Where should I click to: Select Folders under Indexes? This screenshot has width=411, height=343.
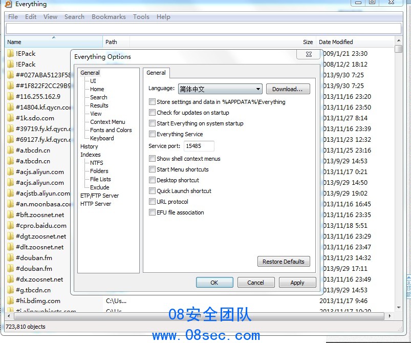point(99,171)
